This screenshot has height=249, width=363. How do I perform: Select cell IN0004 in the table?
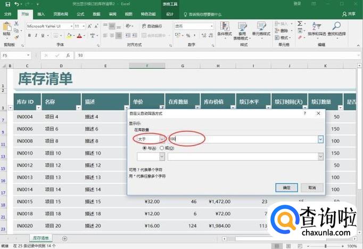click(27, 117)
